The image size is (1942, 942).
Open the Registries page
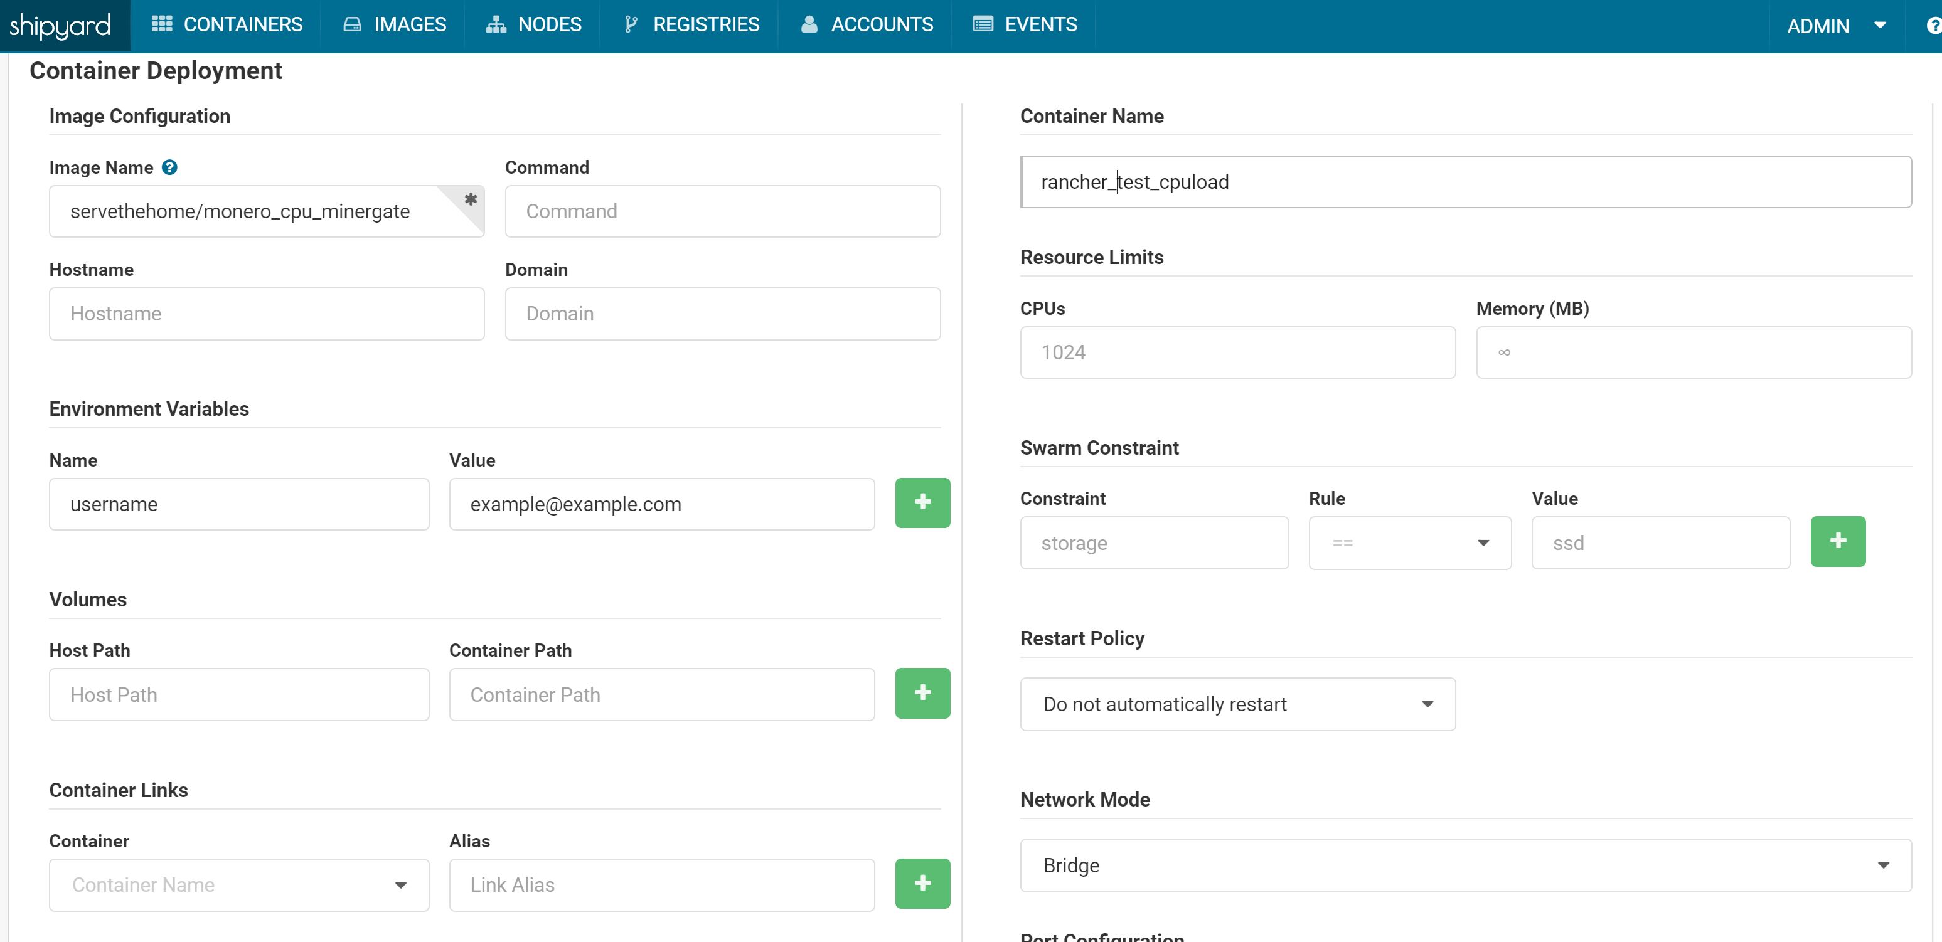click(691, 25)
